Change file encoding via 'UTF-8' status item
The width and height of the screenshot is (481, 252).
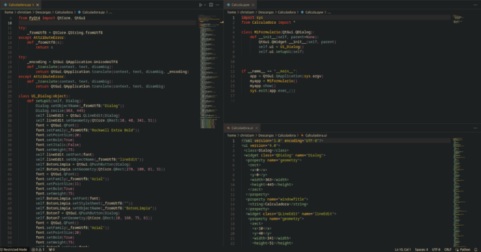(x=436, y=249)
